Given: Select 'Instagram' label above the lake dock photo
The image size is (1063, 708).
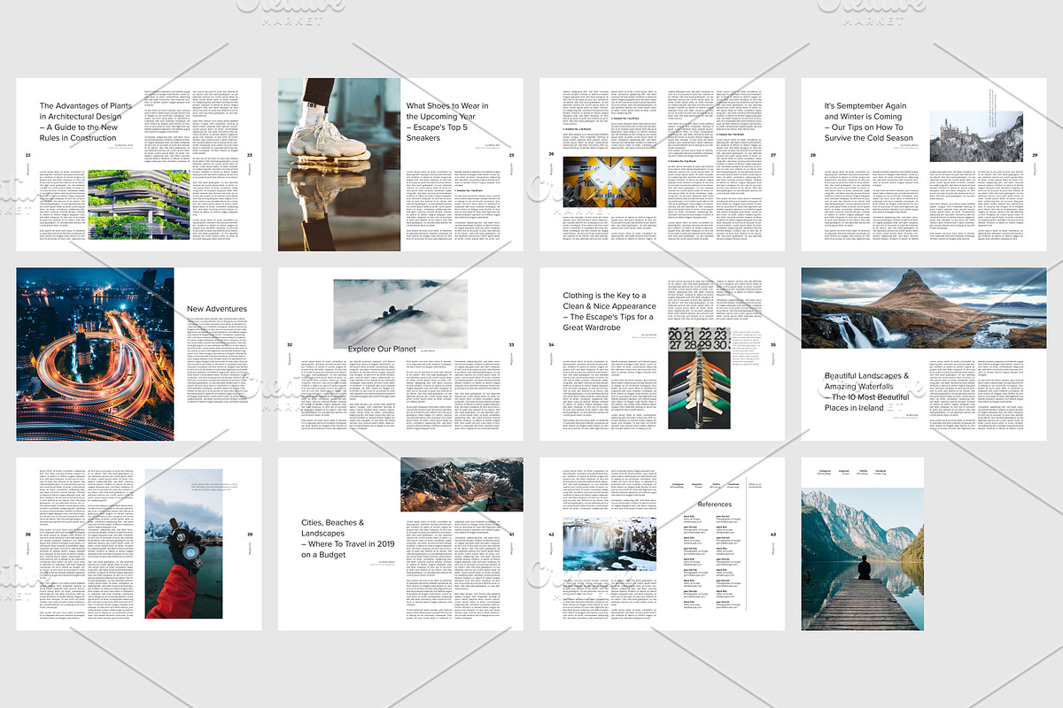Looking at the screenshot, I should point(825,471).
